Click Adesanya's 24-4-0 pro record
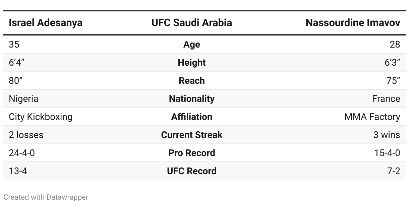The width and height of the screenshot is (409, 205). (x=22, y=153)
